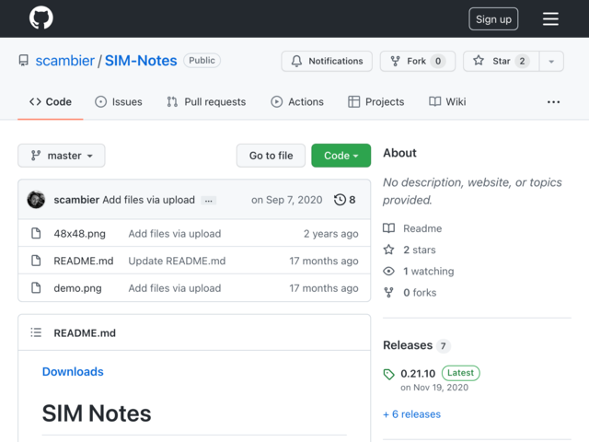The width and height of the screenshot is (589, 442).
Task: Click the fork icon in Fork button
Action: pos(395,61)
